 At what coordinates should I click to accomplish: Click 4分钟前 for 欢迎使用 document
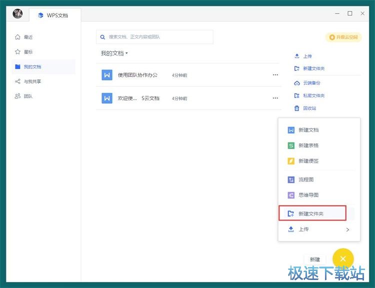[179, 98]
